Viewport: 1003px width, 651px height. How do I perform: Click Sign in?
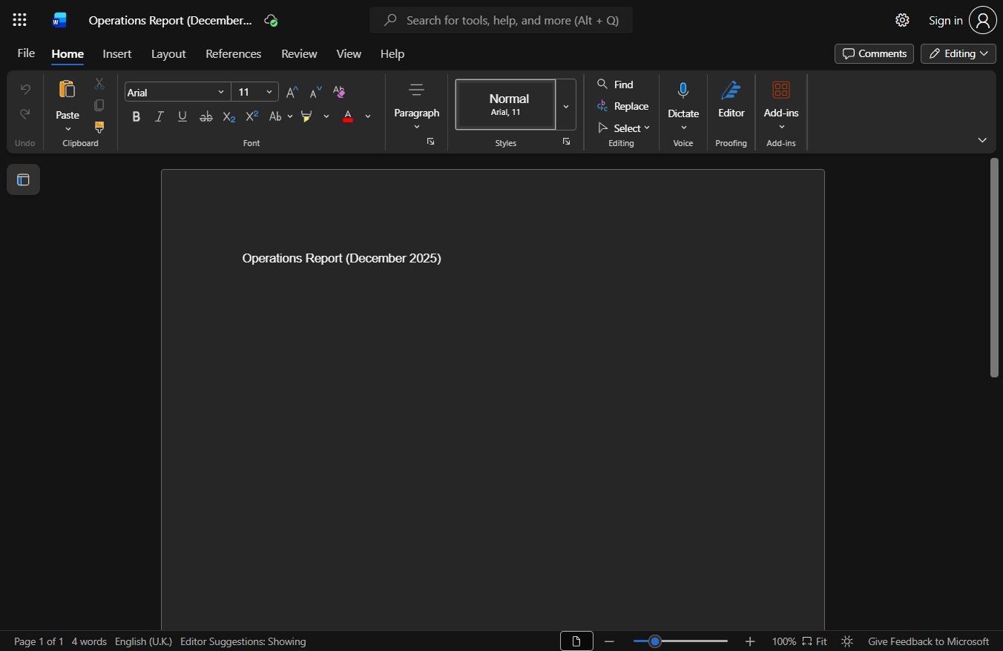(x=946, y=20)
